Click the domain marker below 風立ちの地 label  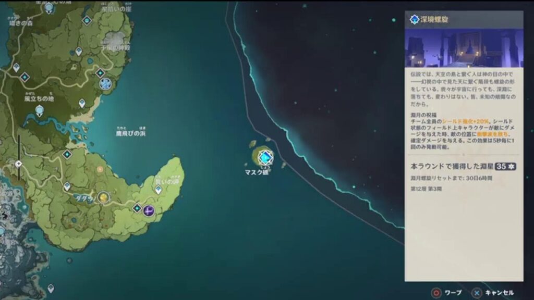coord(40,110)
